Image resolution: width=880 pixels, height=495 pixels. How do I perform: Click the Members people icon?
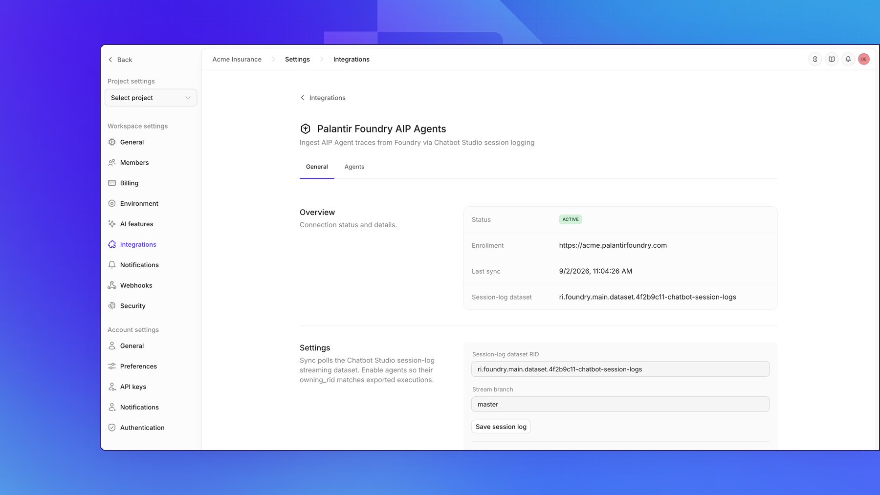[x=112, y=163]
